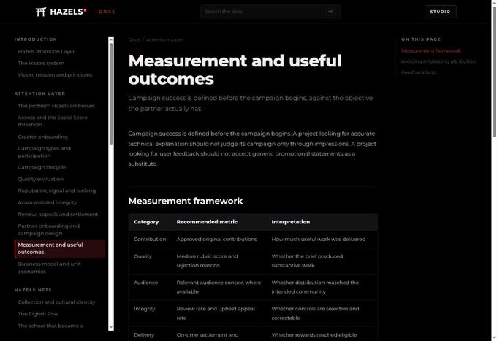Open Reputation, signal and ranking
497x341 pixels.
pyautogui.click(x=57, y=191)
